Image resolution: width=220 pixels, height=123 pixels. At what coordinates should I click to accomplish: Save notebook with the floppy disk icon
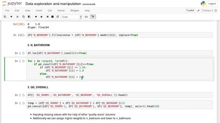point(5,17)
